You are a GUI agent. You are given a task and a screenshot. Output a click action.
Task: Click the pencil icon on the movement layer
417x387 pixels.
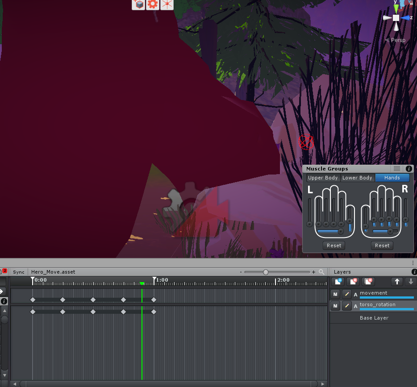point(346,294)
